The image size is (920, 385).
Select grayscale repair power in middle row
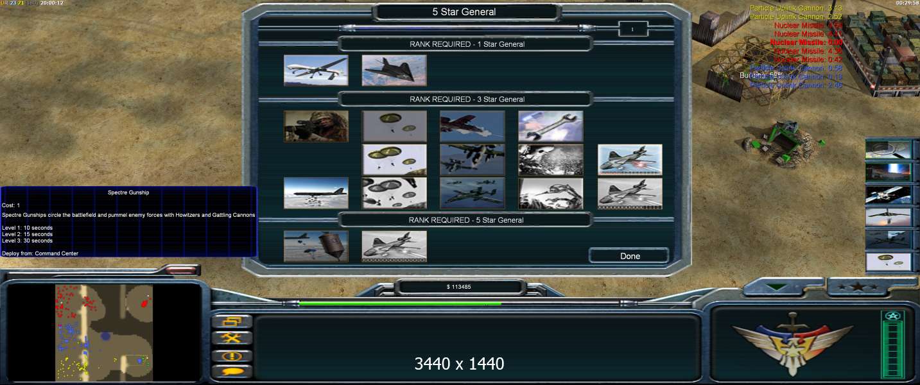[551, 160]
